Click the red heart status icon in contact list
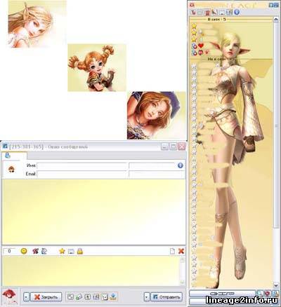 point(201,46)
